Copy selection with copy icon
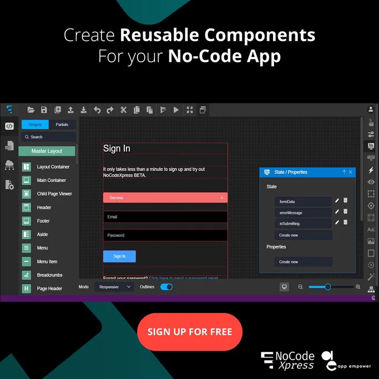This screenshot has height=379, width=379. coord(137,110)
